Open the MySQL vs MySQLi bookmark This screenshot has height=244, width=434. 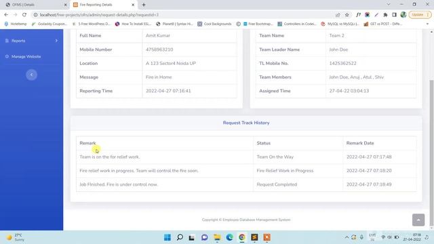click(340, 24)
